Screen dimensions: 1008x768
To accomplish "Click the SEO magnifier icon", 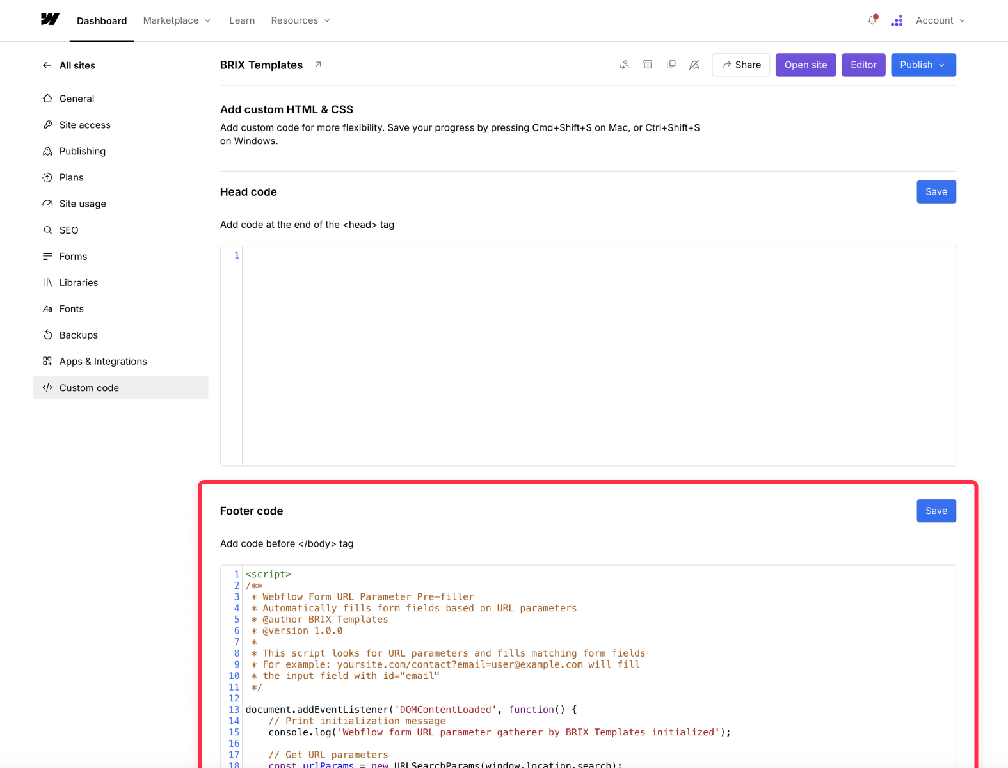I will pyautogui.click(x=47, y=230).
